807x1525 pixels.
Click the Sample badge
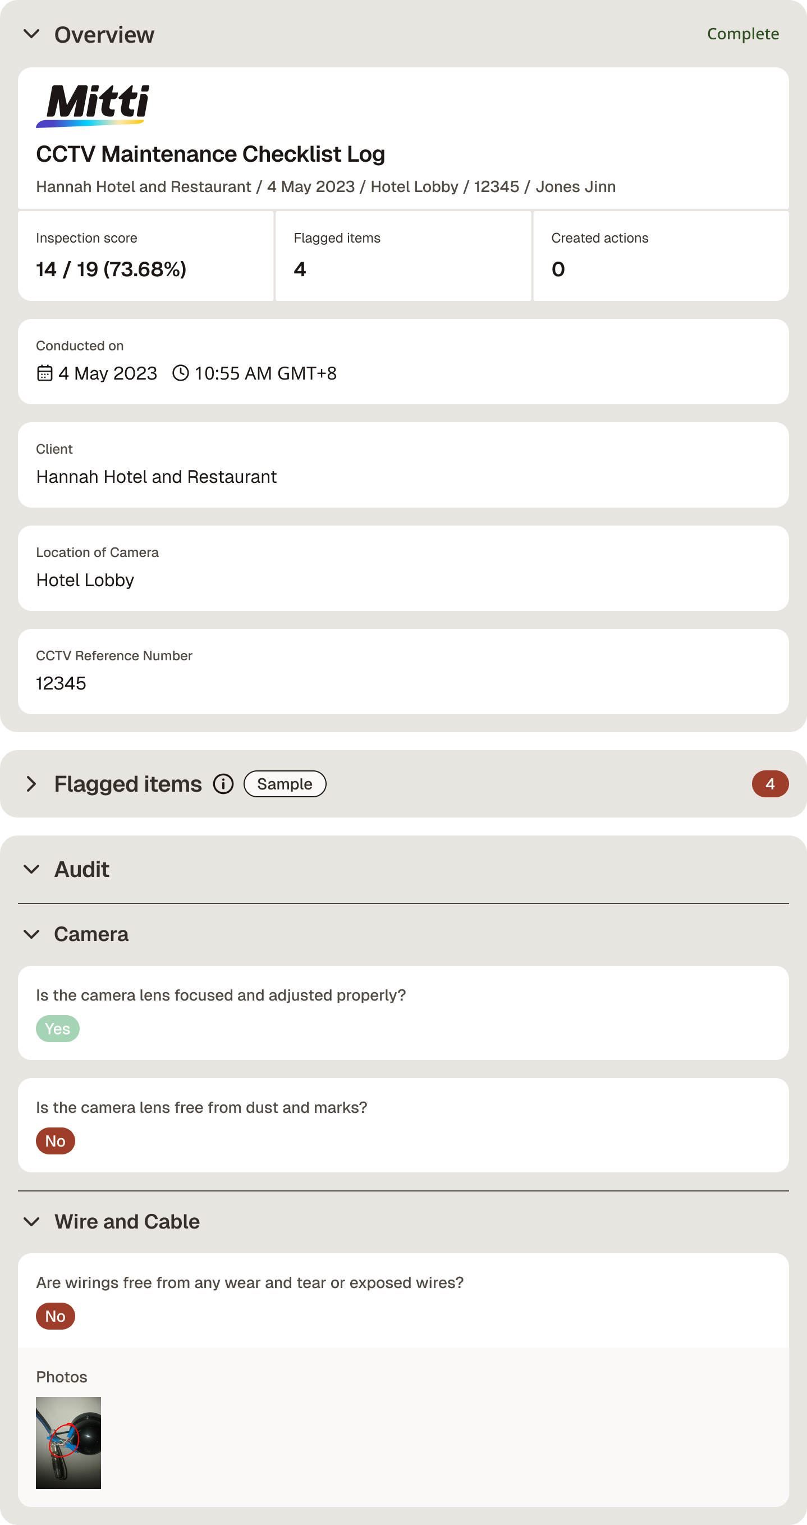click(285, 784)
